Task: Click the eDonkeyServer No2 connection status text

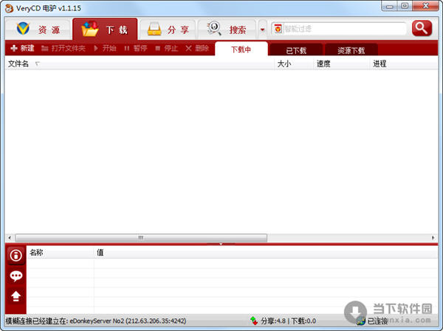Action: 96,321
